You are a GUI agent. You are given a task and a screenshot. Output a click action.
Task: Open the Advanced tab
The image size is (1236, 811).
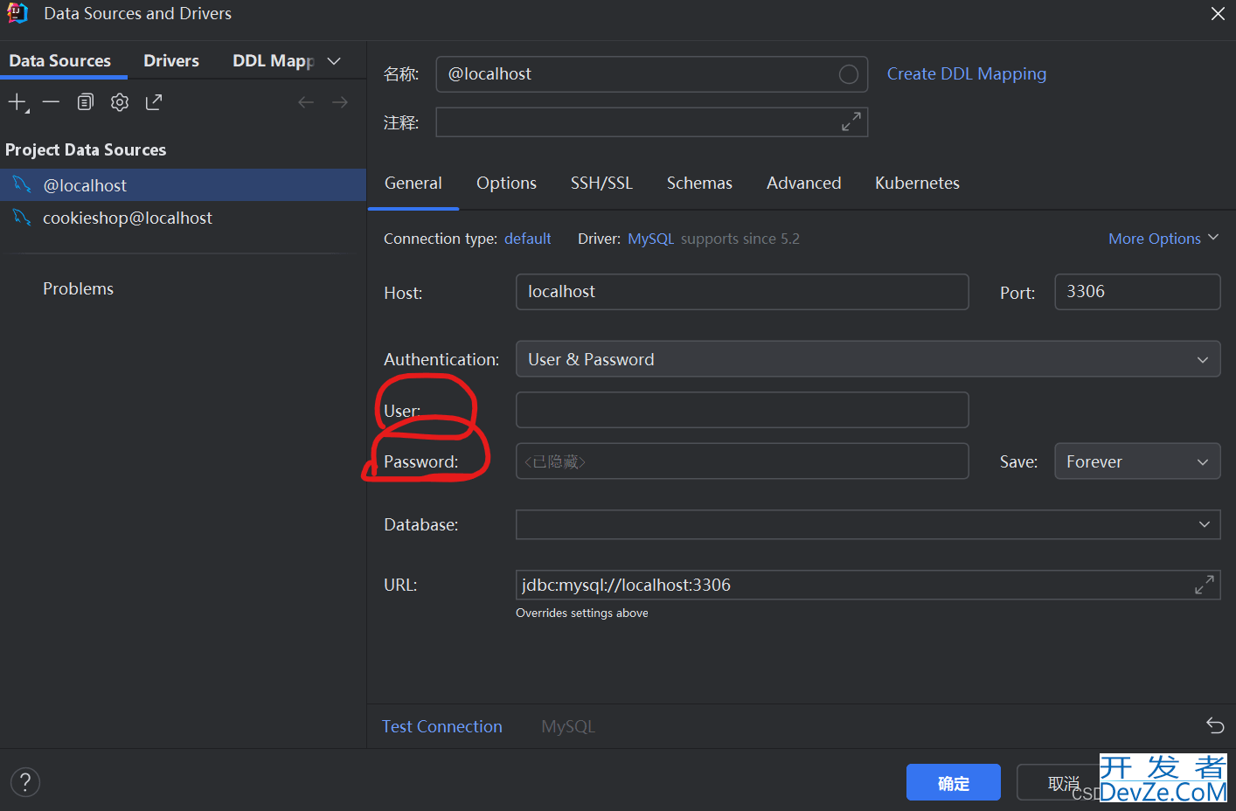tap(803, 183)
